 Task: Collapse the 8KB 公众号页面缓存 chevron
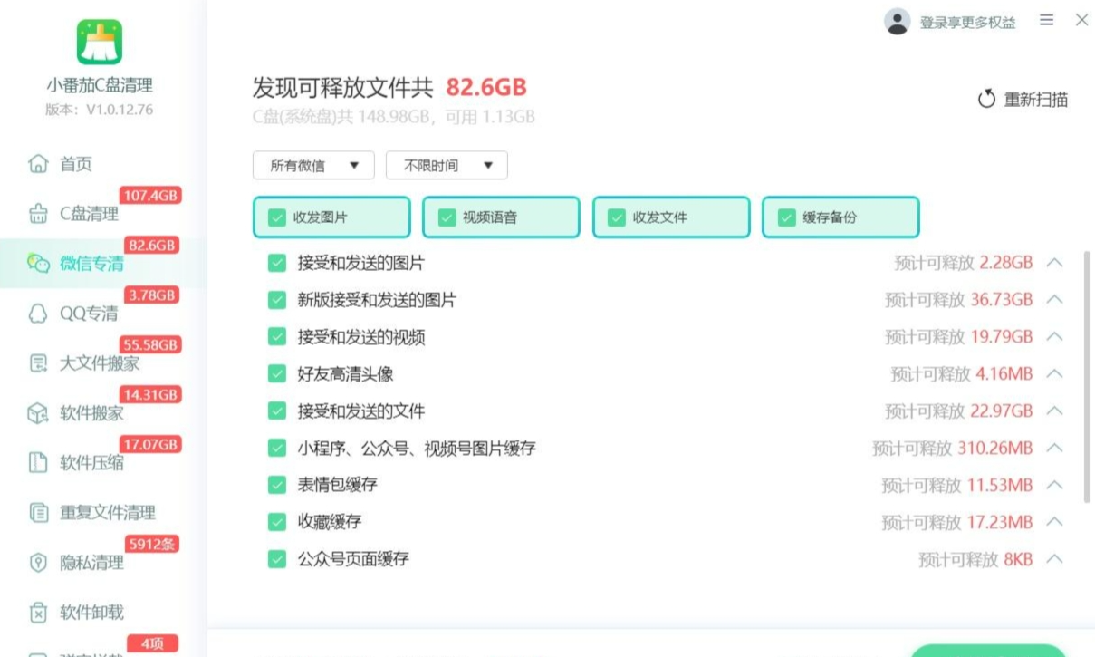coord(1054,559)
